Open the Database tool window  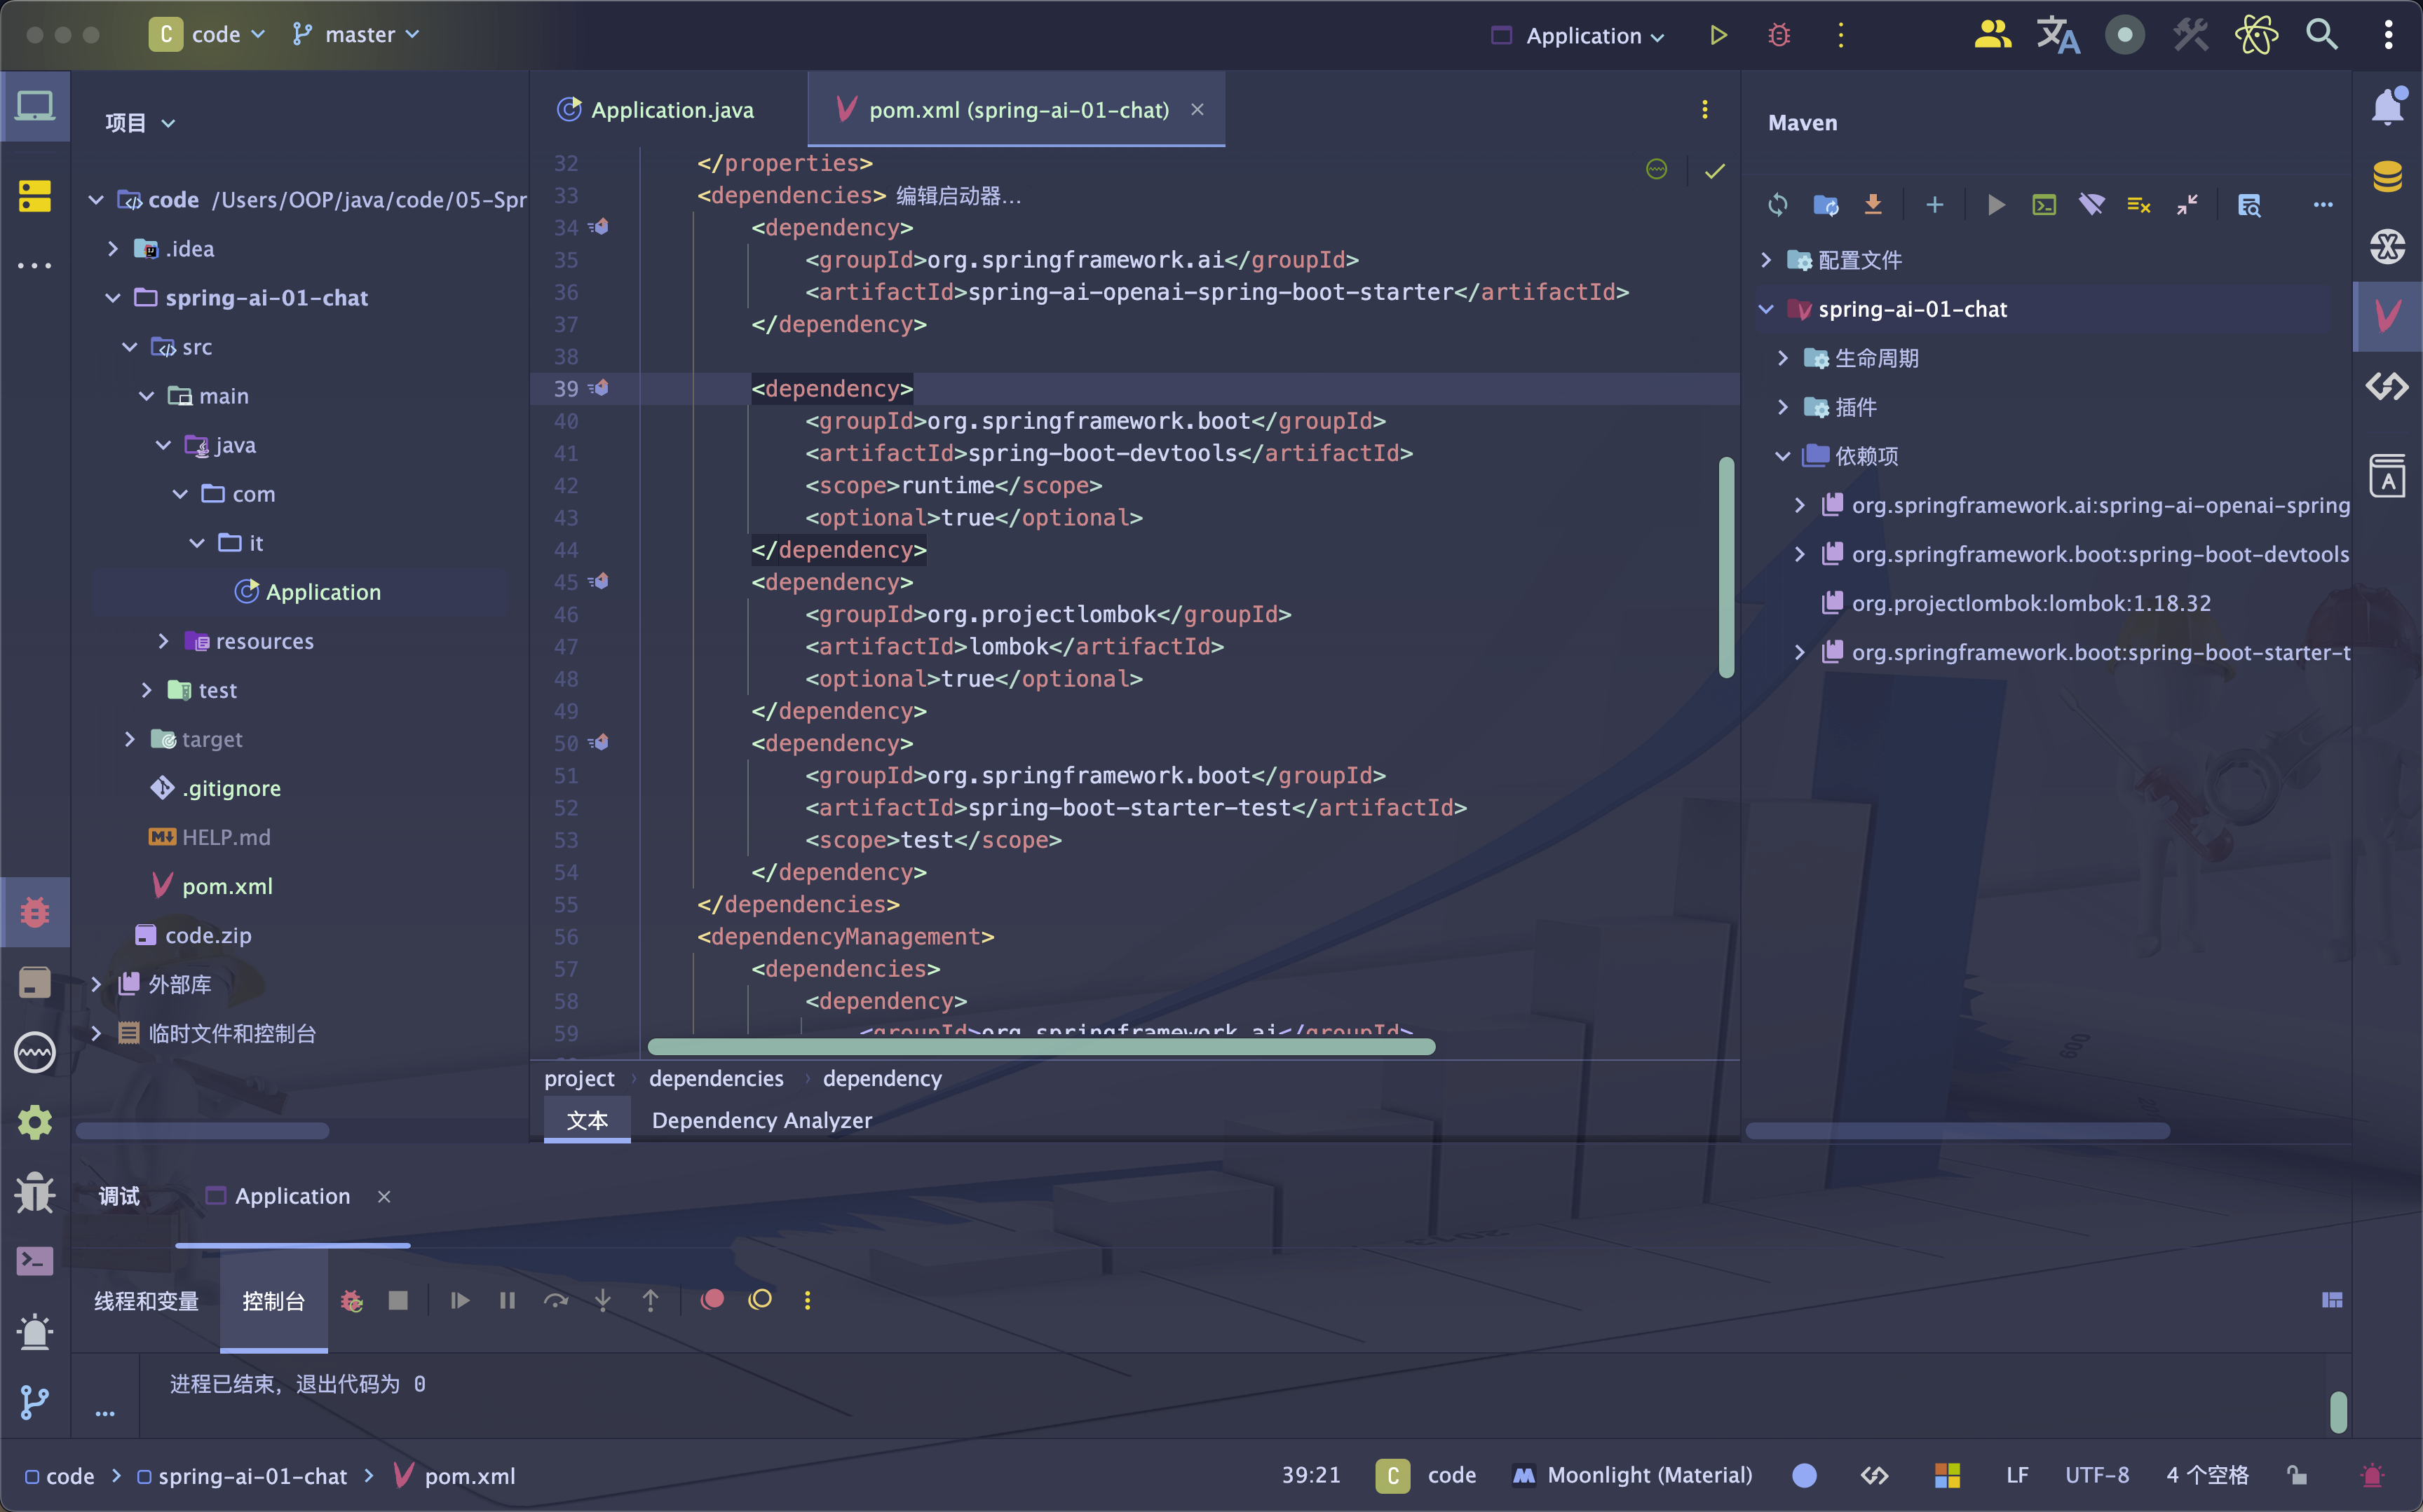pyautogui.click(x=2387, y=176)
